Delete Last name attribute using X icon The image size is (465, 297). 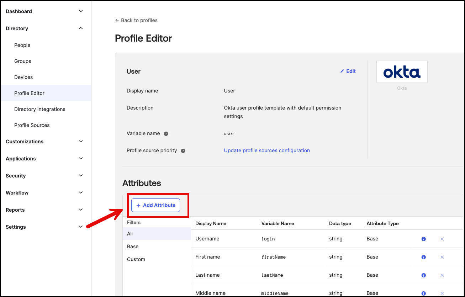point(442,275)
